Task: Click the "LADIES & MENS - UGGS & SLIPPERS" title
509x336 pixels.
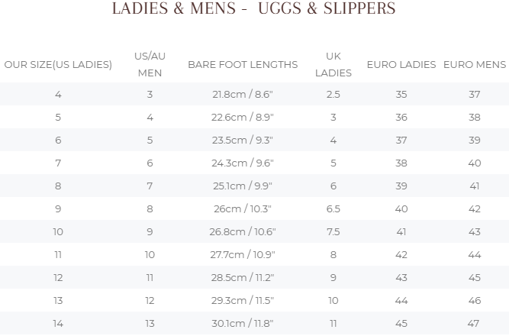Action: click(x=254, y=9)
